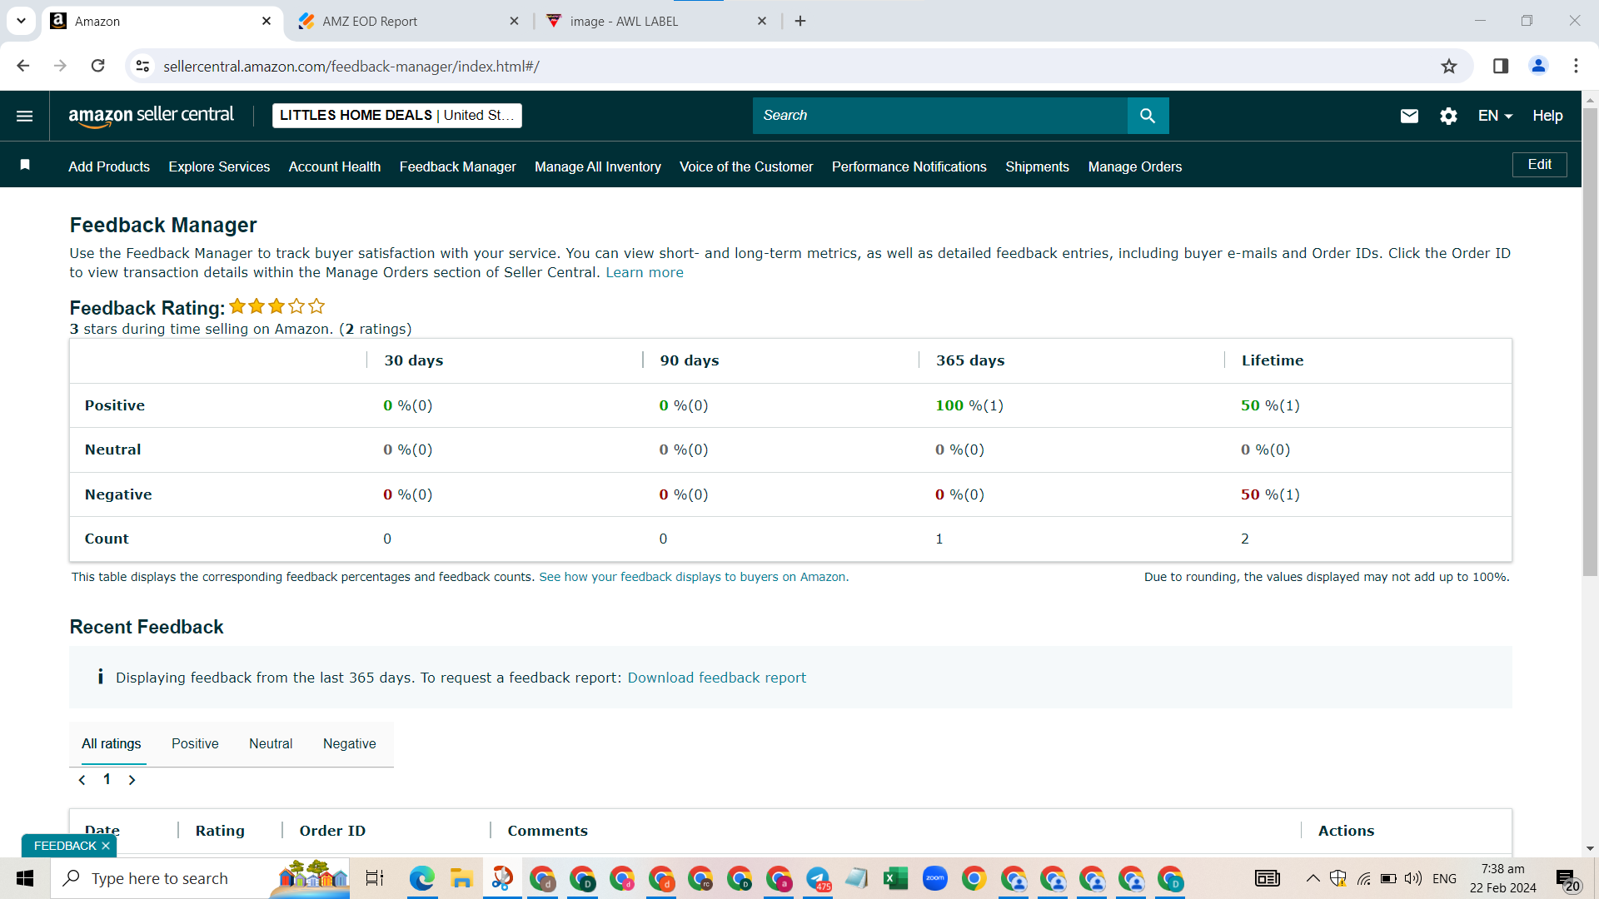Go to Shipments page

[1037, 166]
